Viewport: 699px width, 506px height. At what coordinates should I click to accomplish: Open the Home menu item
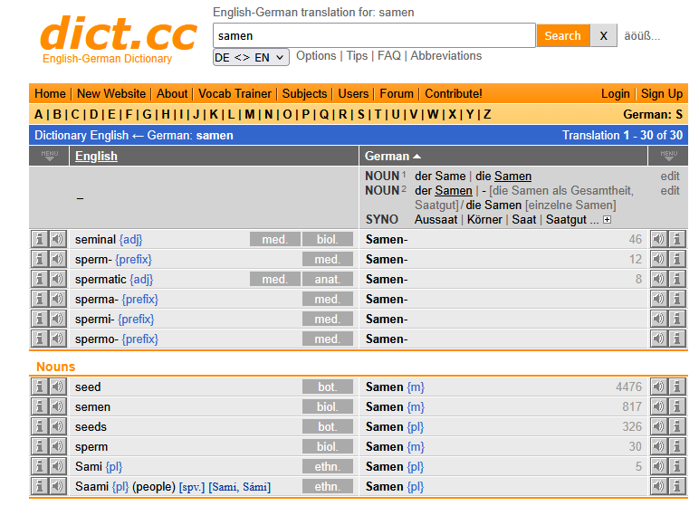[50, 93]
